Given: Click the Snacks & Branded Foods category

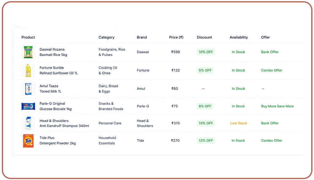Looking at the screenshot, I should tap(111, 106).
